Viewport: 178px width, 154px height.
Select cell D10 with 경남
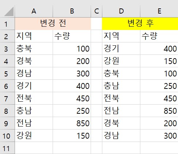point(121,136)
